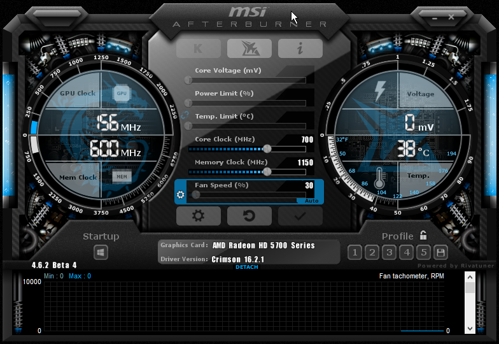Click the thermometer temperature icon
499x344 pixels.
tap(379, 178)
